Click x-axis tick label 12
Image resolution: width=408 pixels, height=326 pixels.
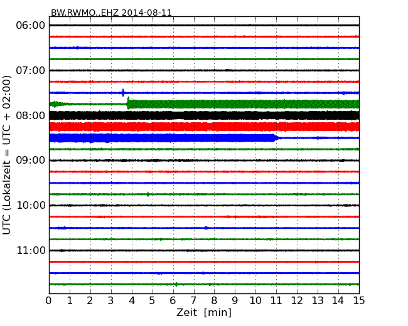click(297, 301)
